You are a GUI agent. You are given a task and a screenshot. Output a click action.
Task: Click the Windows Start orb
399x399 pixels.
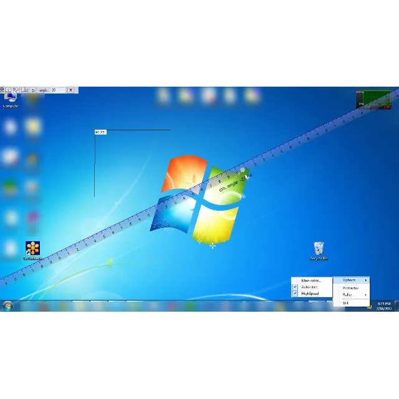8,306
